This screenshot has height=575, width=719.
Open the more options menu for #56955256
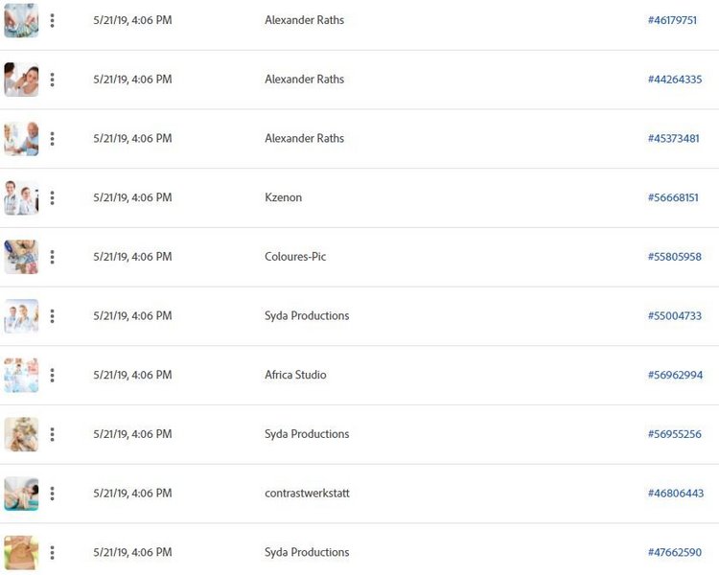tap(53, 435)
